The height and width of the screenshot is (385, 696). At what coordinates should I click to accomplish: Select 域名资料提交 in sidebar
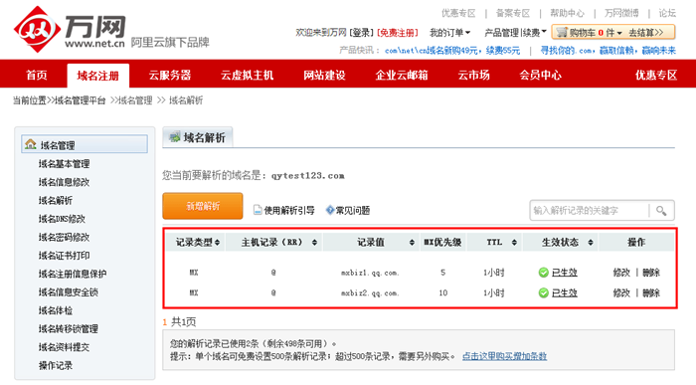tap(64, 347)
